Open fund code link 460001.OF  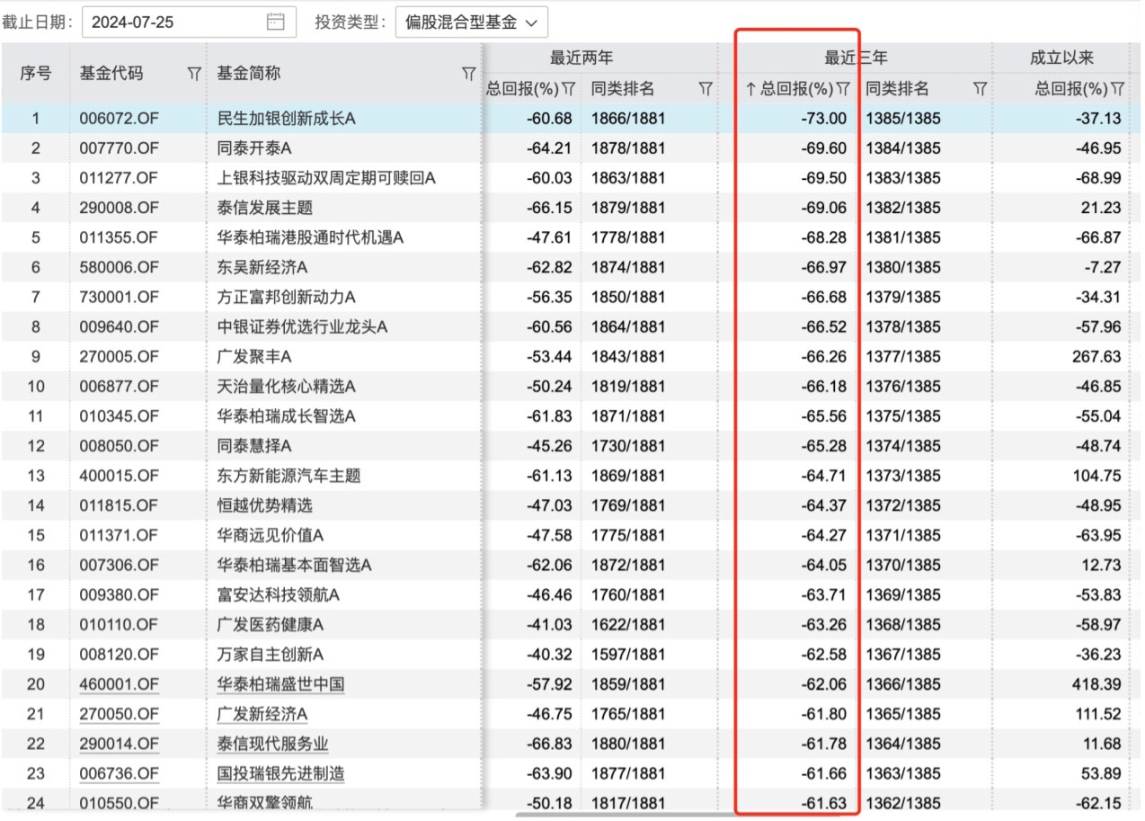pos(120,684)
